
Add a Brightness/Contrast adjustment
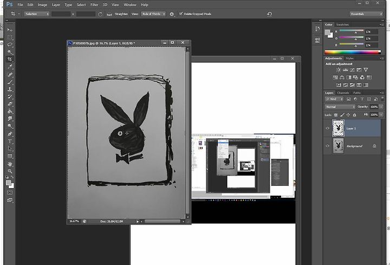pyautogui.click(x=338, y=70)
